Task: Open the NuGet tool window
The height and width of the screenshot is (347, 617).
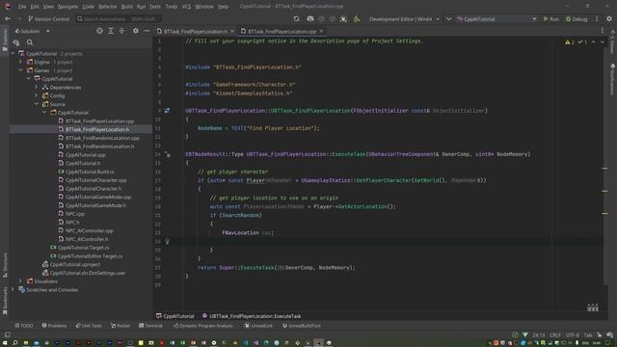Action: coord(121,326)
